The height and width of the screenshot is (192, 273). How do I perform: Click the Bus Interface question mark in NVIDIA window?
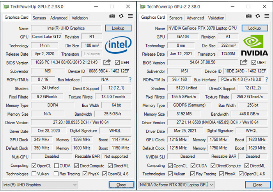(x=266, y=79)
